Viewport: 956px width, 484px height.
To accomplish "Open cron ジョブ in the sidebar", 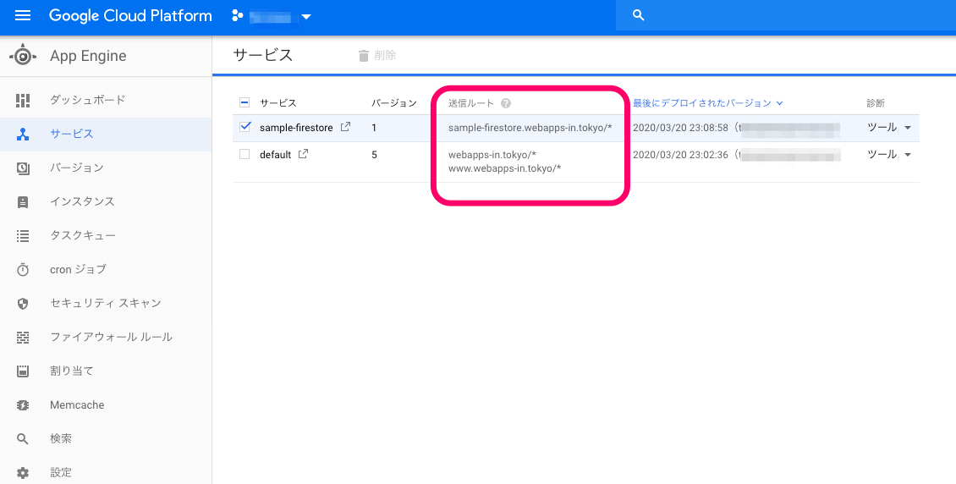I will [78, 269].
